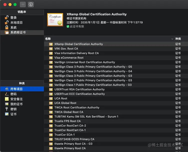Image resolution: width=188 pixels, height=152 pixels.
Task: Open the info inspector toolbar button
Action: pyautogui.click(x=31, y=5)
